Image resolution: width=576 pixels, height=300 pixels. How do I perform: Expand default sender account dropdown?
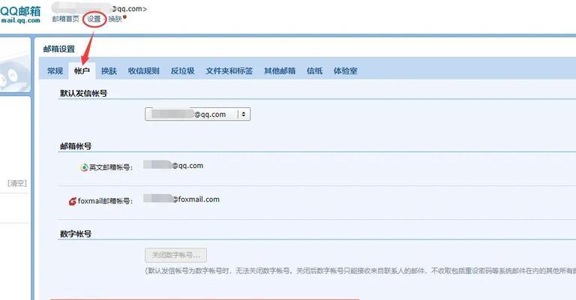point(198,114)
